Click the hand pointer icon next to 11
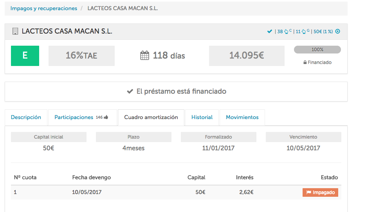The image size is (366, 212). point(304,32)
